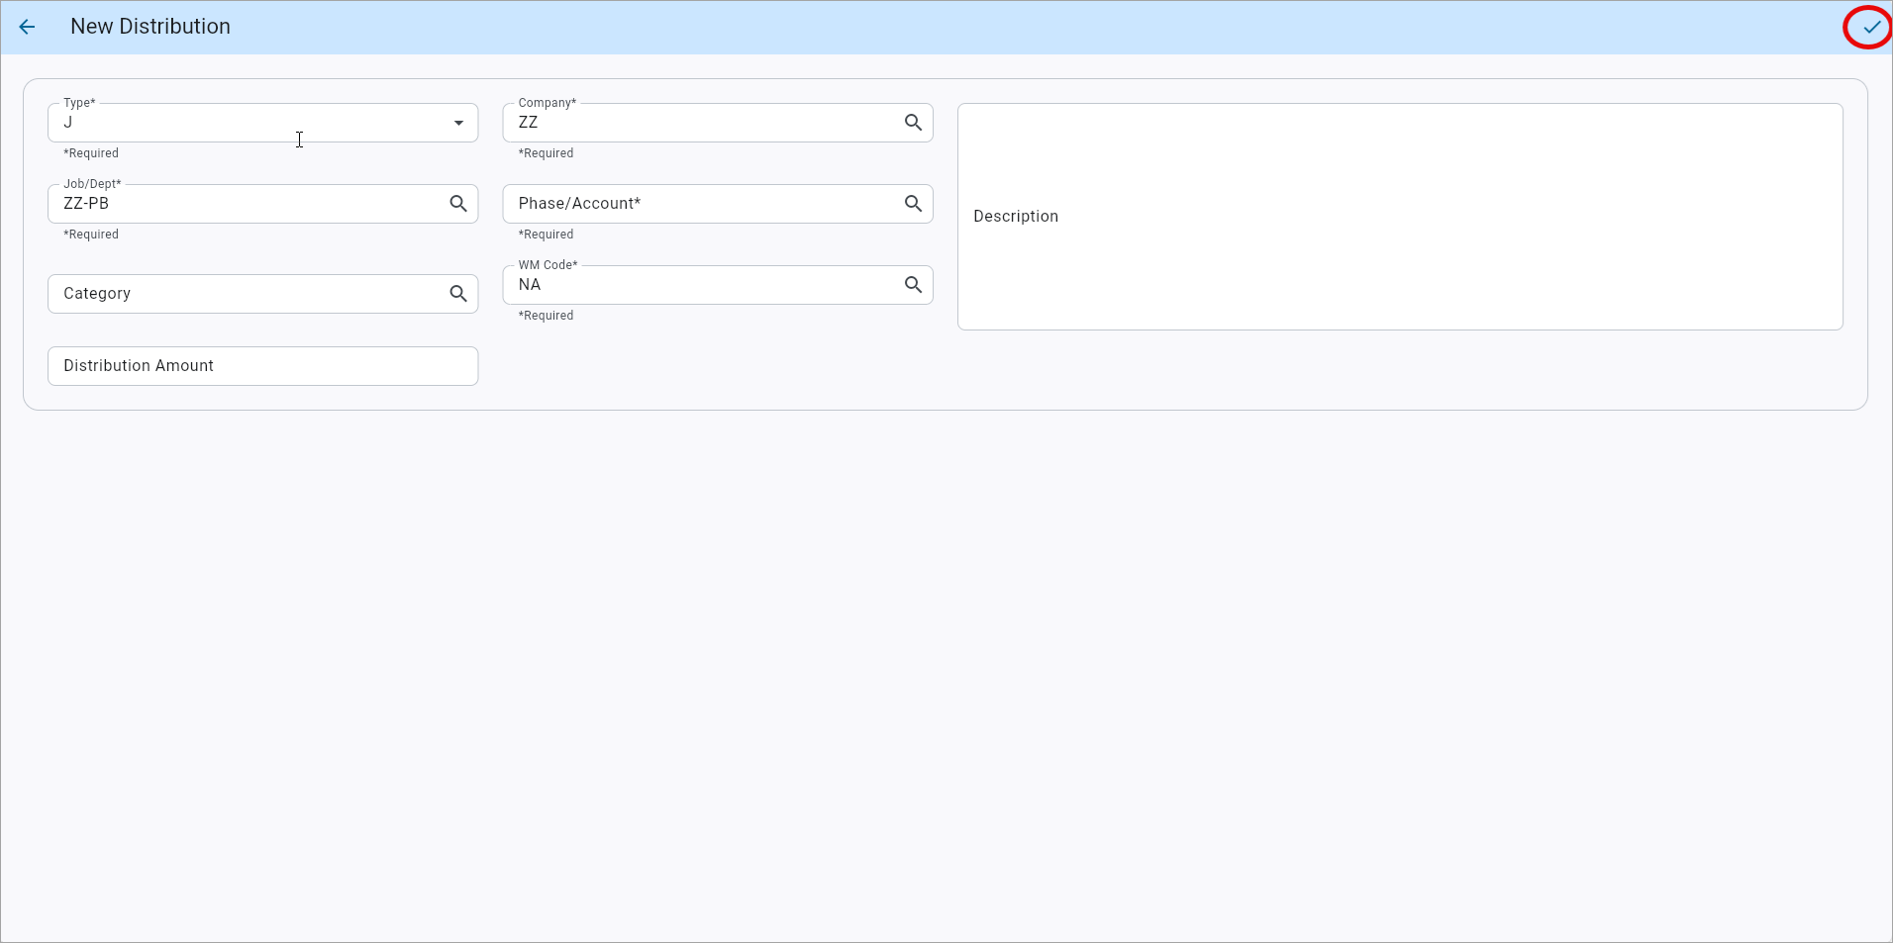The height and width of the screenshot is (943, 1893).
Task: Select the Description text area
Action: click(1400, 217)
